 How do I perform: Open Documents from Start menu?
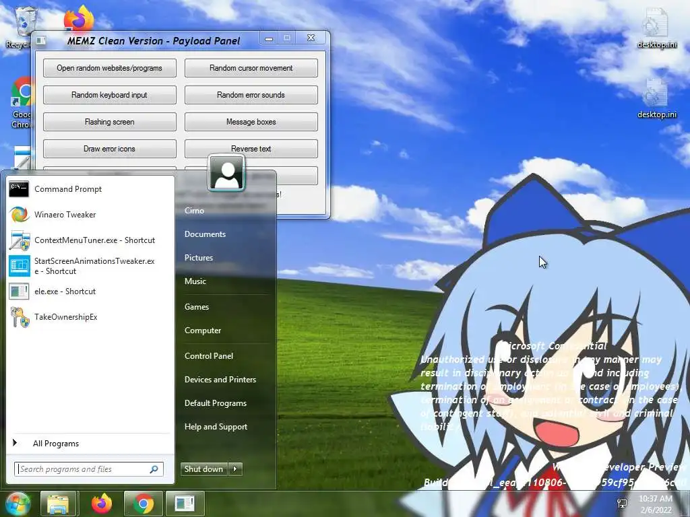205,234
